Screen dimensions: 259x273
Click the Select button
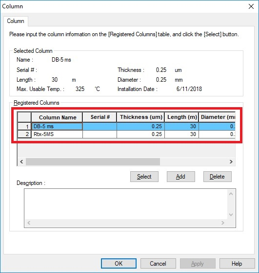pos(144,177)
